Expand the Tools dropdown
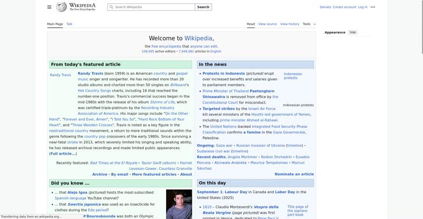Screen dimensions: 423x219 pyautogui.click(x=309, y=24)
